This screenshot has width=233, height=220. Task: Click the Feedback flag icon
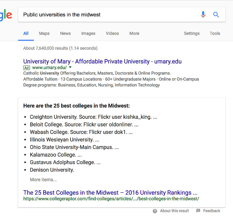point(198,211)
